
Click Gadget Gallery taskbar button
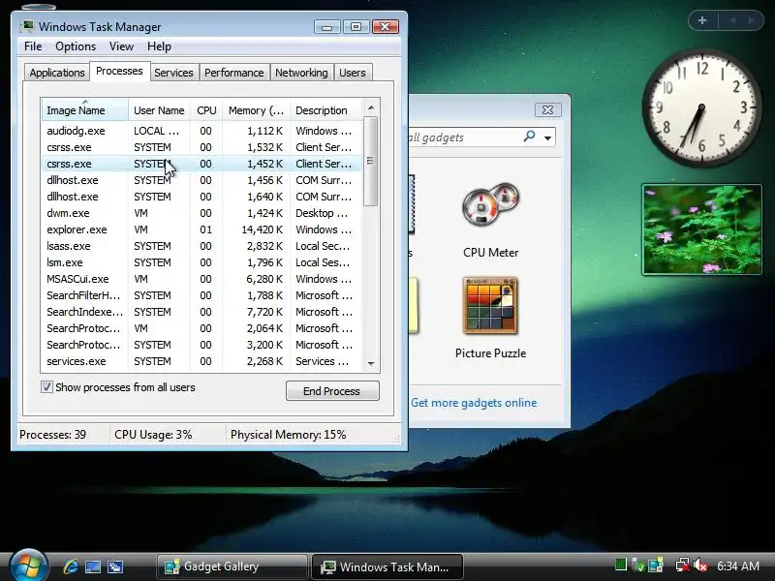[232, 566]
